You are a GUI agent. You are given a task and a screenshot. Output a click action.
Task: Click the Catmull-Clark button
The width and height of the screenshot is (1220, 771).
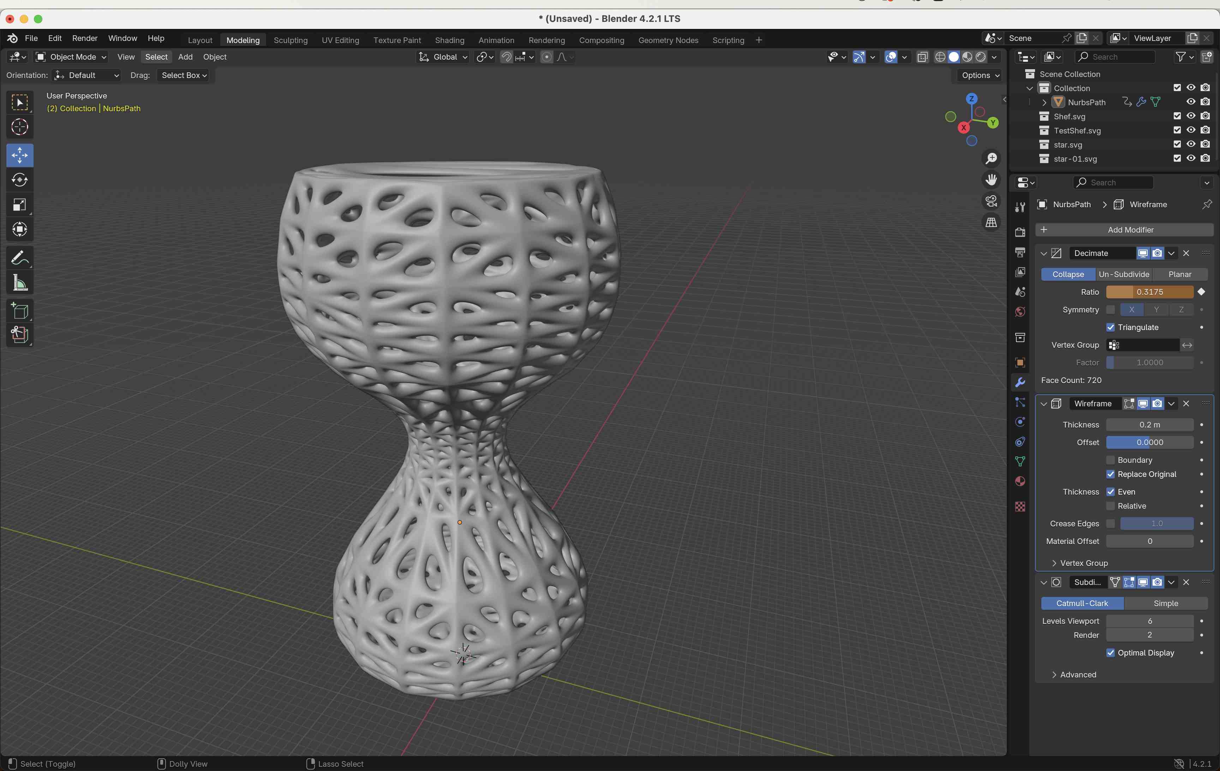pos(1082,603)
